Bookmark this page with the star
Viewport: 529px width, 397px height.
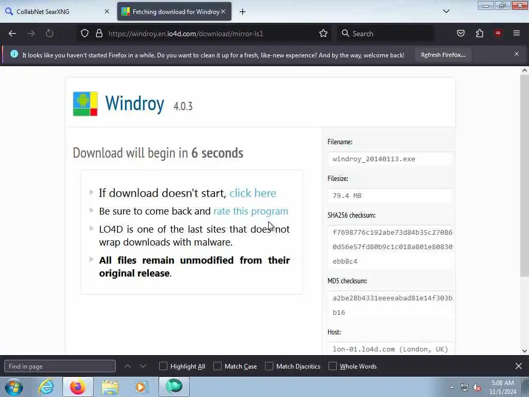[323, 34]
